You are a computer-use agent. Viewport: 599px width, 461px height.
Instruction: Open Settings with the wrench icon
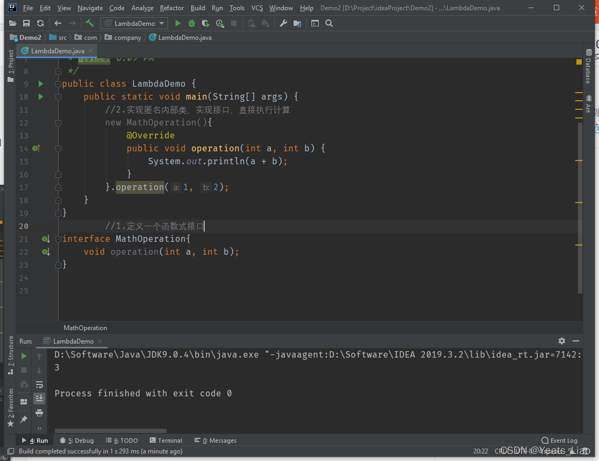(x=283, y=23)
